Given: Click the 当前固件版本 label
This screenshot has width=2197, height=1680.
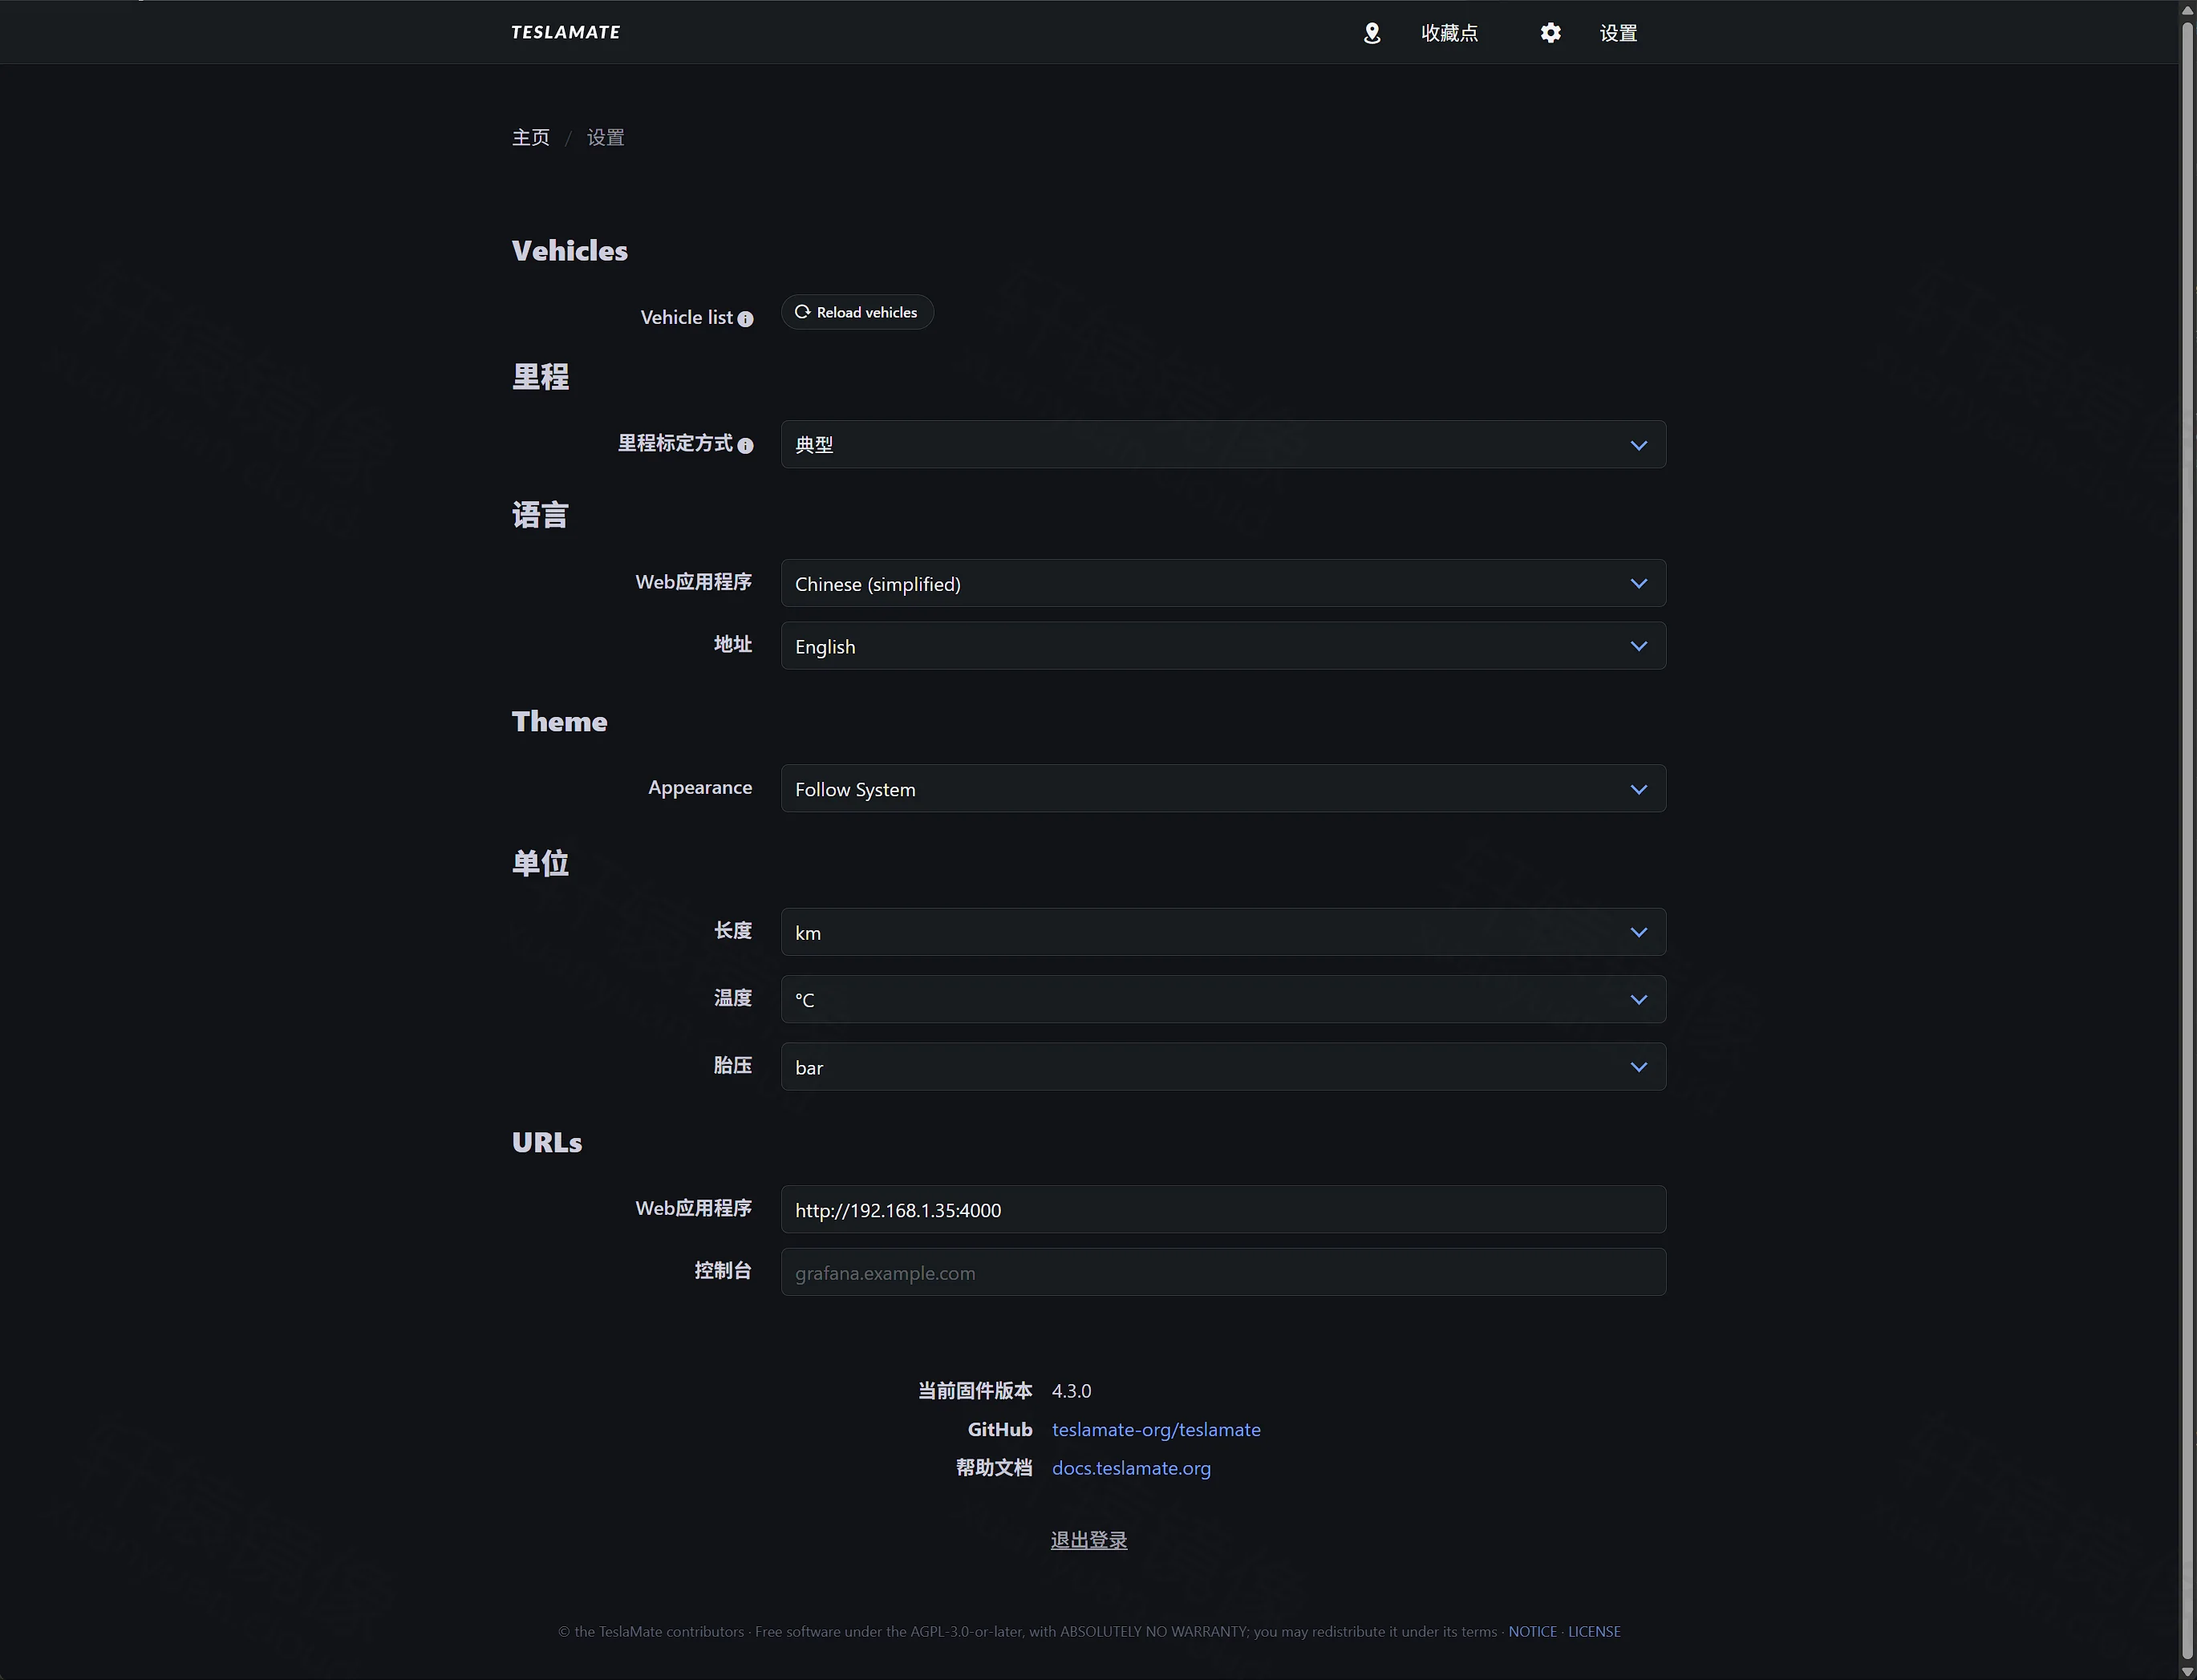Looking at the screenshot, I should 974,1391.
